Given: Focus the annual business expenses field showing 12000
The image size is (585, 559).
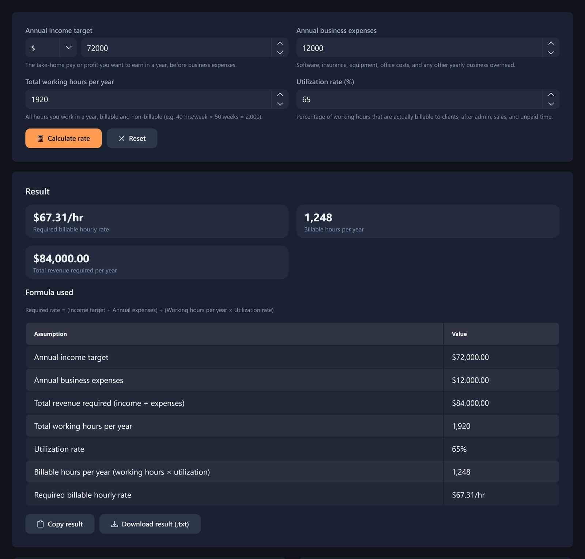Looking at the screenshot, I should 419,48.
